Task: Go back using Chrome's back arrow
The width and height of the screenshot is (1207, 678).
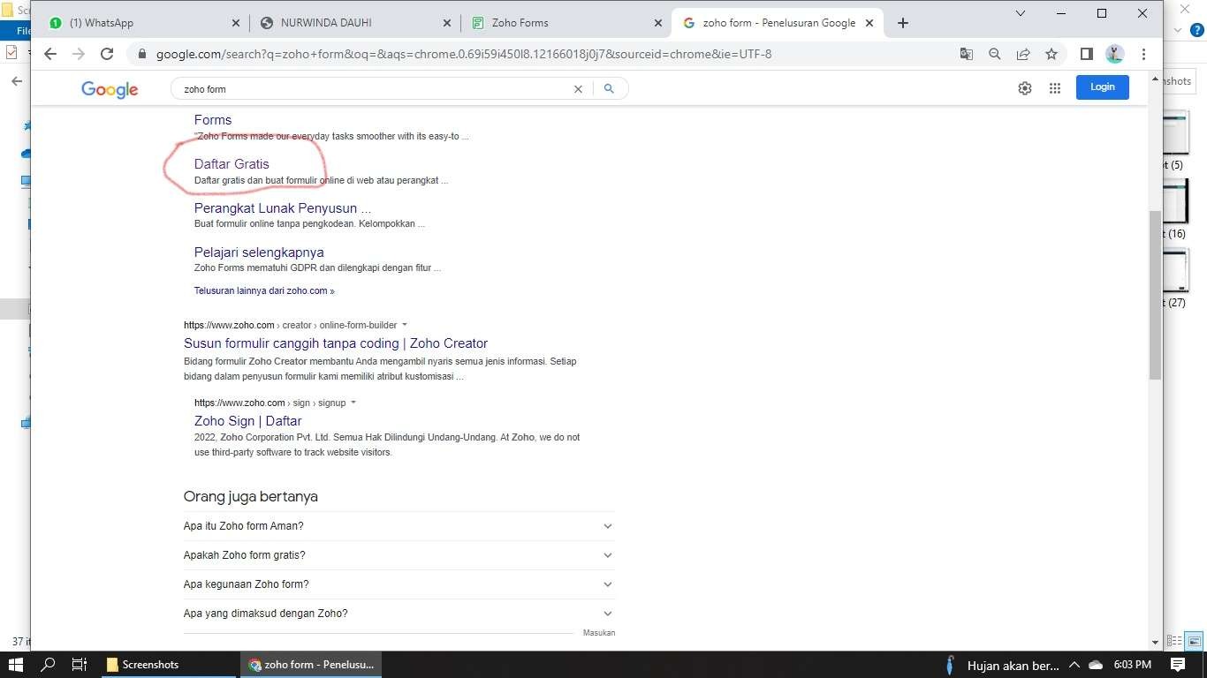Action: [x=50, y=54]
